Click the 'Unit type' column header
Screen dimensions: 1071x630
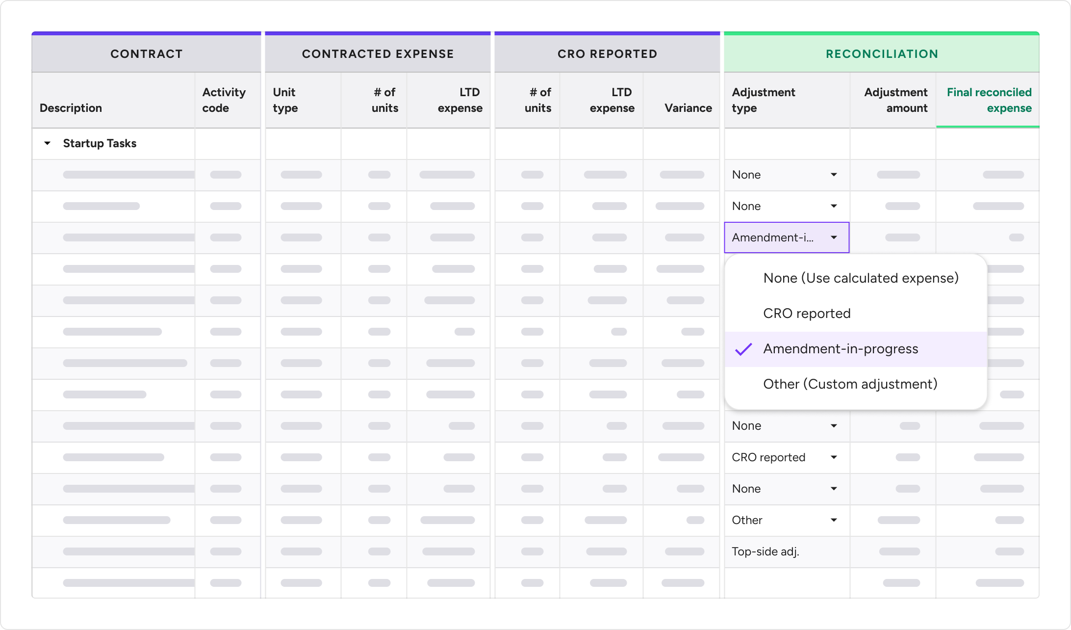click(285, 100)
